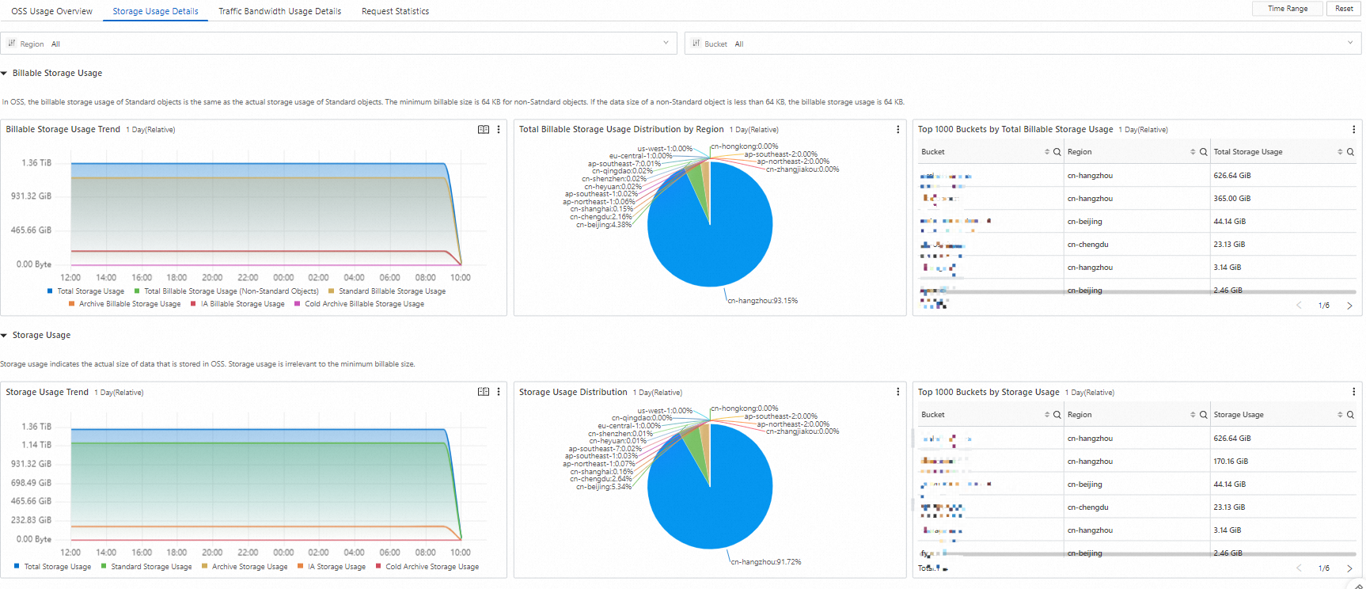The image size is (1366, 589).
Task: Search Total Storage Usage column
Action: (x=1350, y=152)
